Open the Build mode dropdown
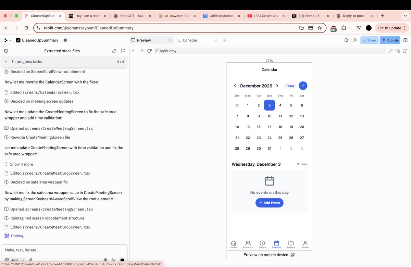 click(x=15, y=260)
